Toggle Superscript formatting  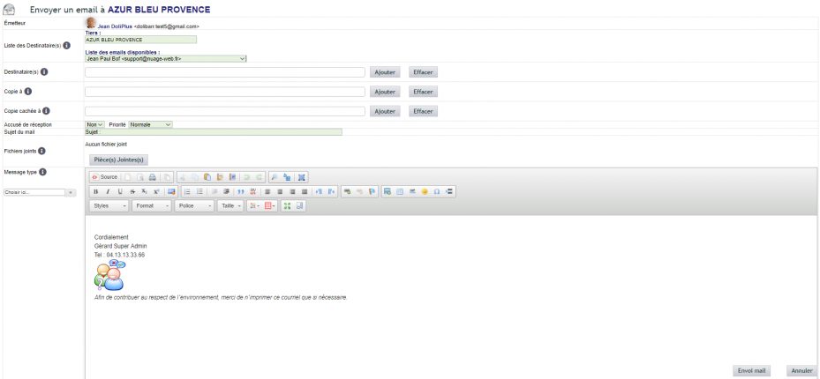click(156, 191)
